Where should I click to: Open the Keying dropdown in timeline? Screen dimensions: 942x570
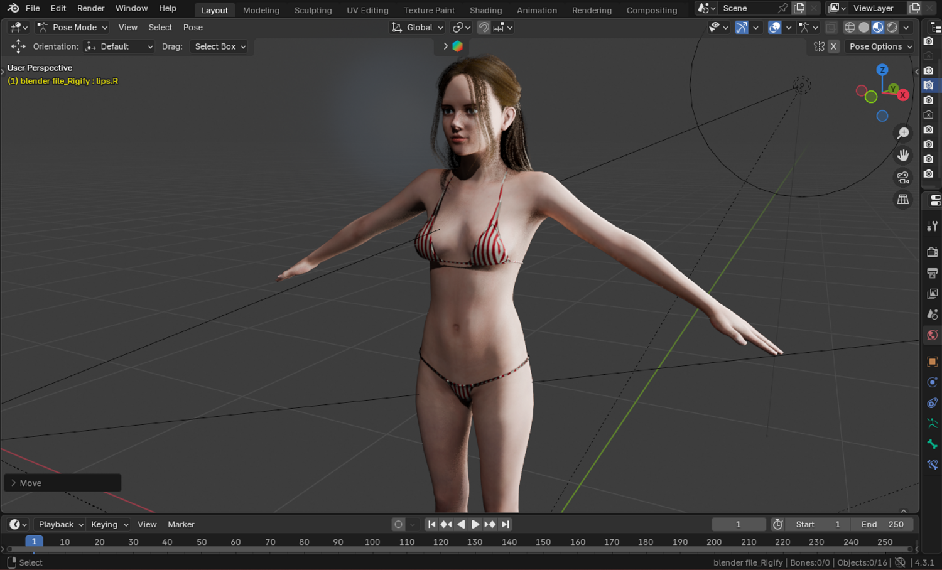pos(109,524)
